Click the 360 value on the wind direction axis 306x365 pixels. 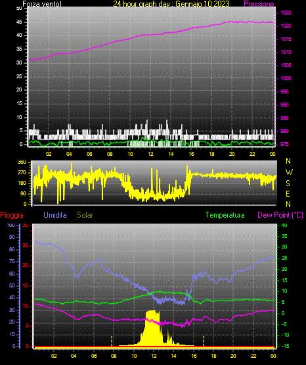22,162
